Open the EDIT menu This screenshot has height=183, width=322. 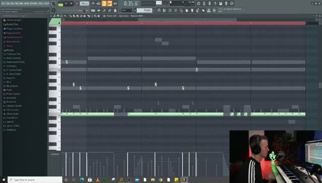(8, 4)
